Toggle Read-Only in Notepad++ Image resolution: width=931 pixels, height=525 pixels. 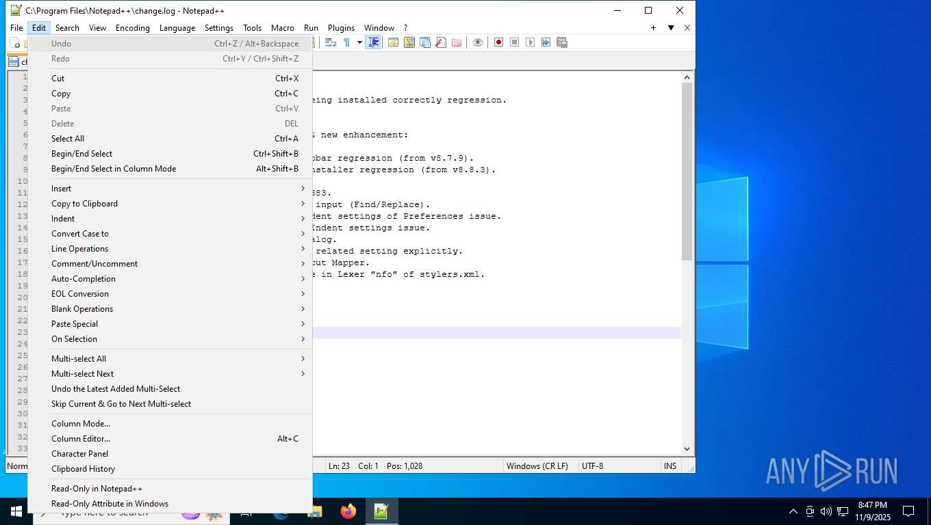point(170,489)
